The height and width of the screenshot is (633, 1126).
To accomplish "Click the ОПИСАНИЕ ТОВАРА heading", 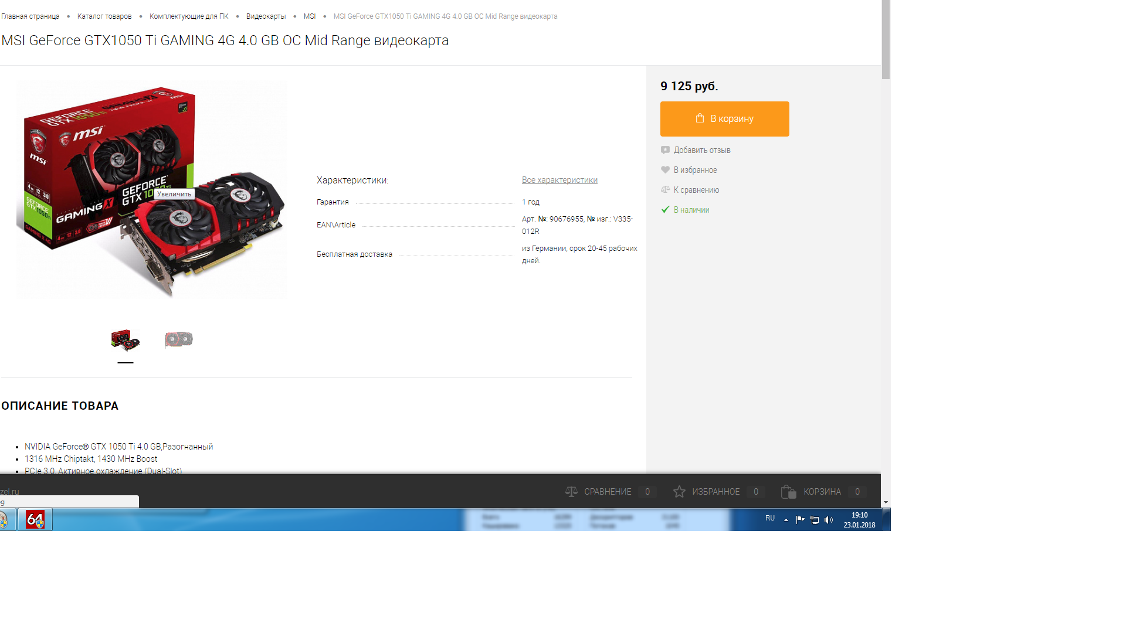I will click(x=60, y=406).
